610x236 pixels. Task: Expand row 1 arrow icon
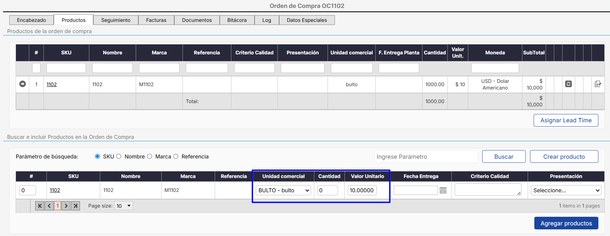pyautogui.click(x=23, y=84)
